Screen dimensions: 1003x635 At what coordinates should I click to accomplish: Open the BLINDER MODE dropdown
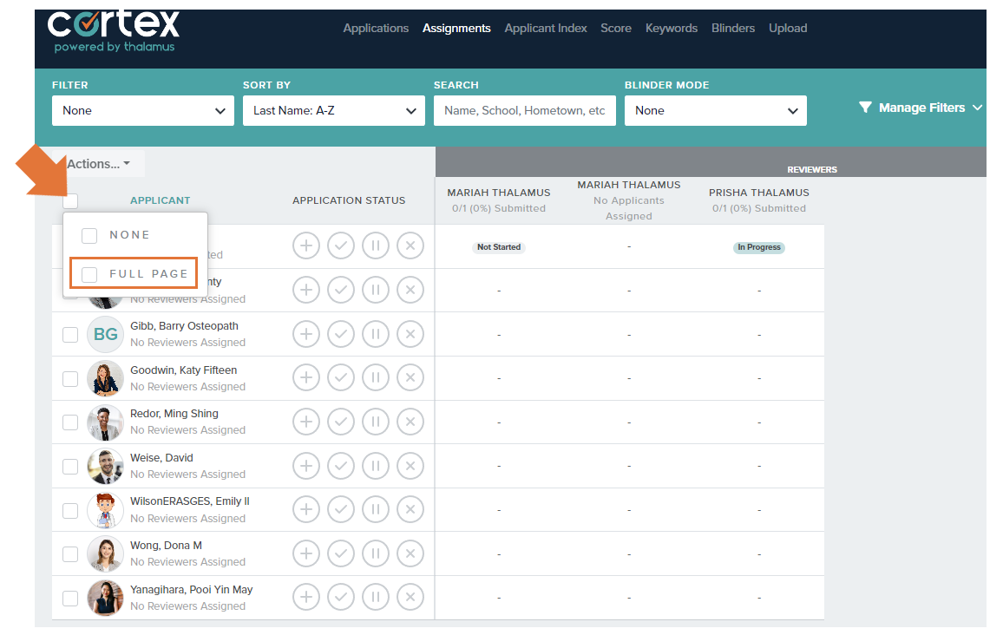715,110
